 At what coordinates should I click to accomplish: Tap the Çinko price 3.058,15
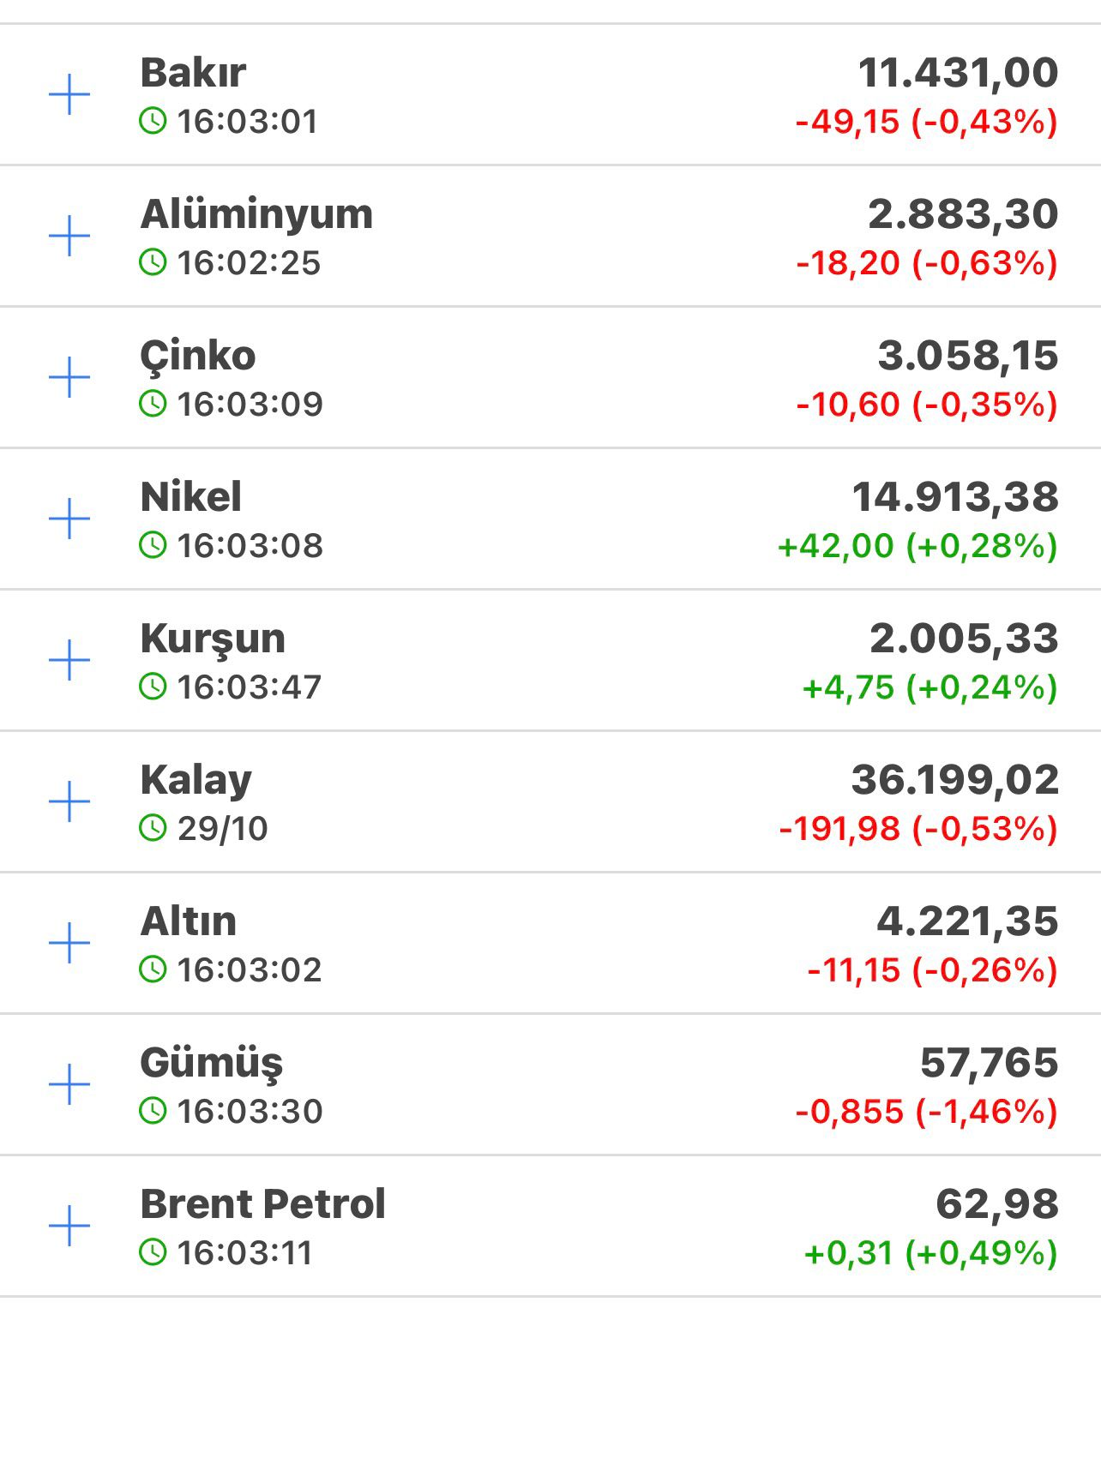[967, 356]
